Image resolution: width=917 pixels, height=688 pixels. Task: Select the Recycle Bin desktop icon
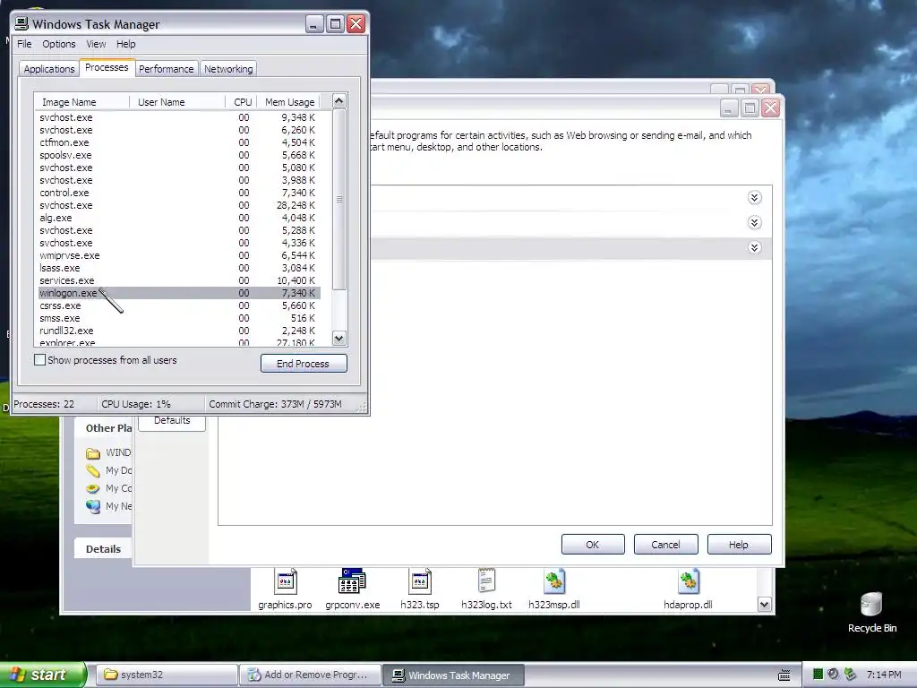pyautogui.click(x=871, y=605)
